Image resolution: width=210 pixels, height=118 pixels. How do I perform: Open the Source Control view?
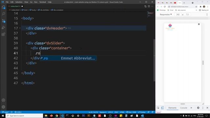4,21
